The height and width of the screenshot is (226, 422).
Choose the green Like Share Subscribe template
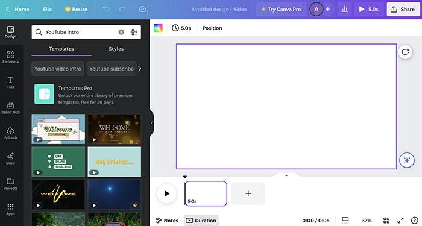[58, 162]
